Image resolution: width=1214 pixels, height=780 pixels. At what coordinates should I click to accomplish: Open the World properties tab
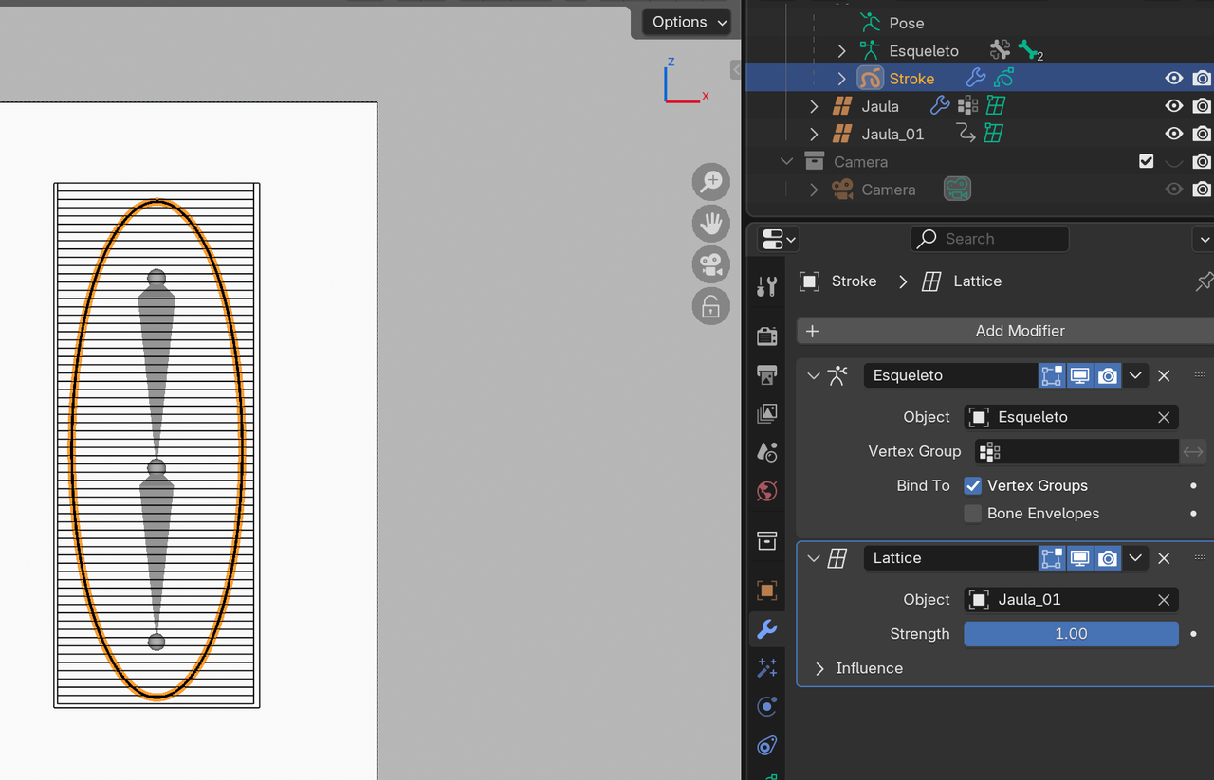coord(767,491)
